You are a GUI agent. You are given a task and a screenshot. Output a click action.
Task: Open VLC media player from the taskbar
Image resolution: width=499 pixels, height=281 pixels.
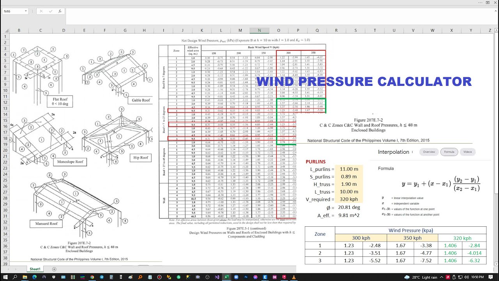coord(294,277)
